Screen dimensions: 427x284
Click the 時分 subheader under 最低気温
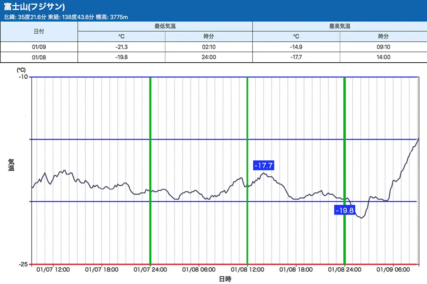click(209, 36)
